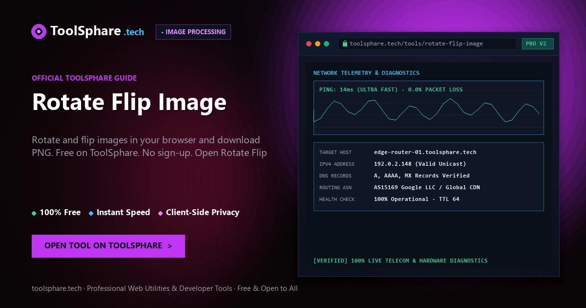The image size is (586, 308).
Task: Click the green bullet beside 100% Free
Action: 34,213
